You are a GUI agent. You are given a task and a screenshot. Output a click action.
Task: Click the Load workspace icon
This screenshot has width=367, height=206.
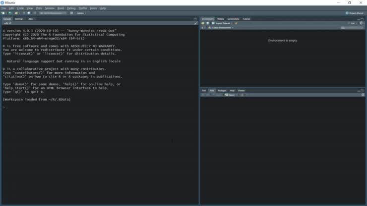tap(203, 23)
